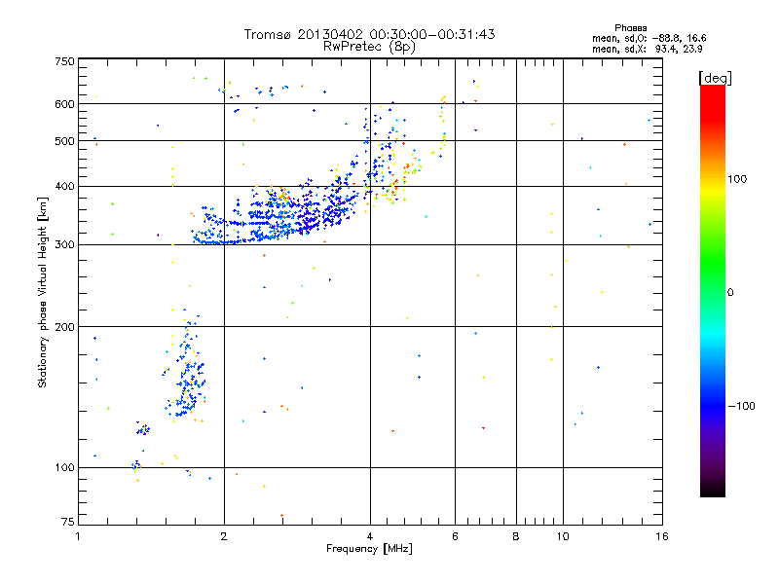The width and height of the screenshot is (779, 584).
Task: Click the y-axis tick value '600'
Action: [x=64, y=104]
